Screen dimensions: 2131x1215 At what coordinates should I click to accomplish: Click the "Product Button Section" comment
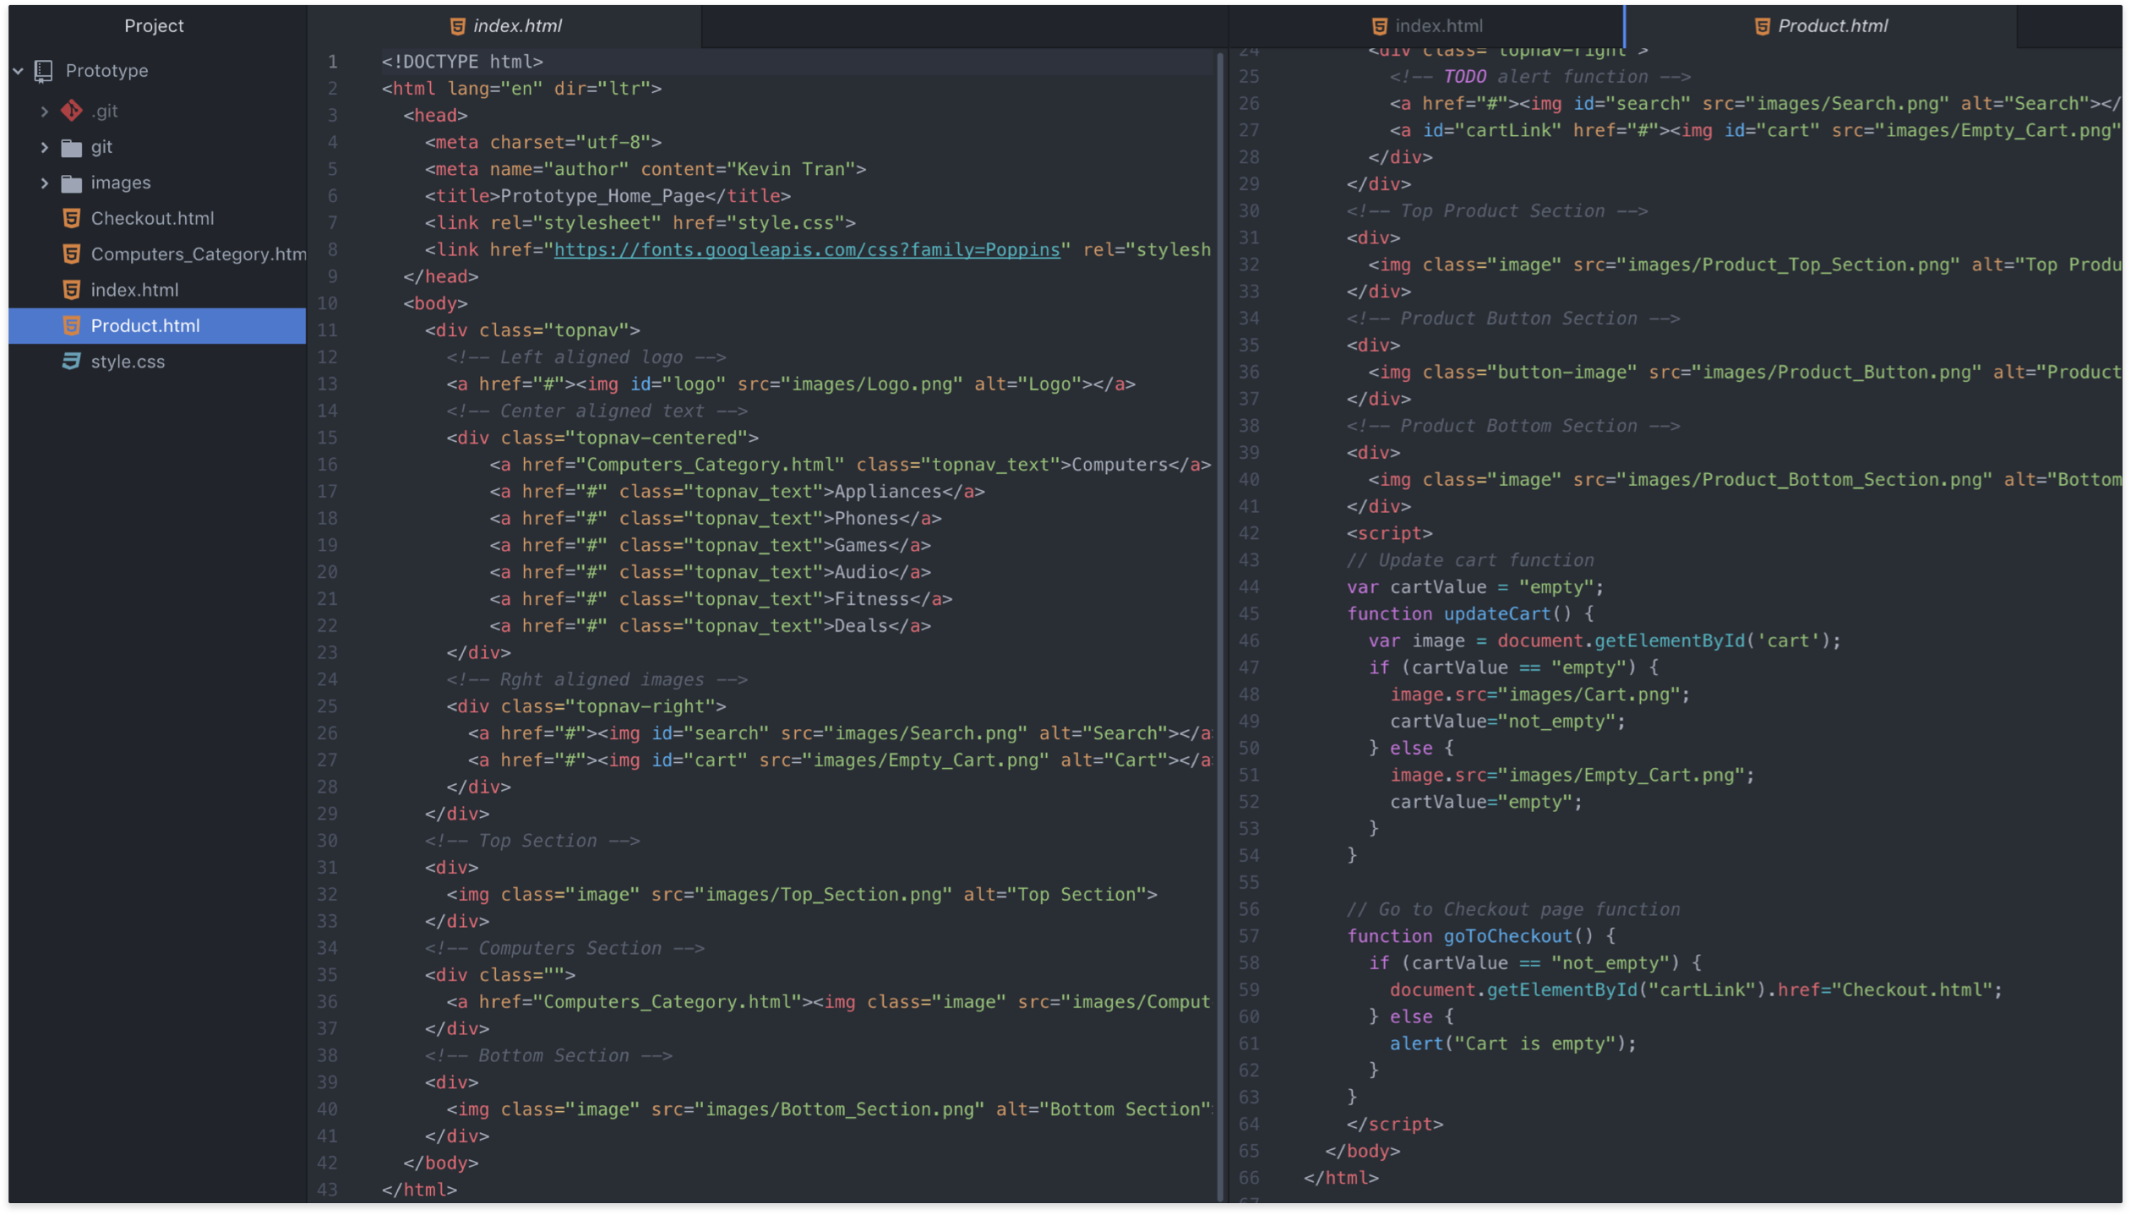point(1513,319)
